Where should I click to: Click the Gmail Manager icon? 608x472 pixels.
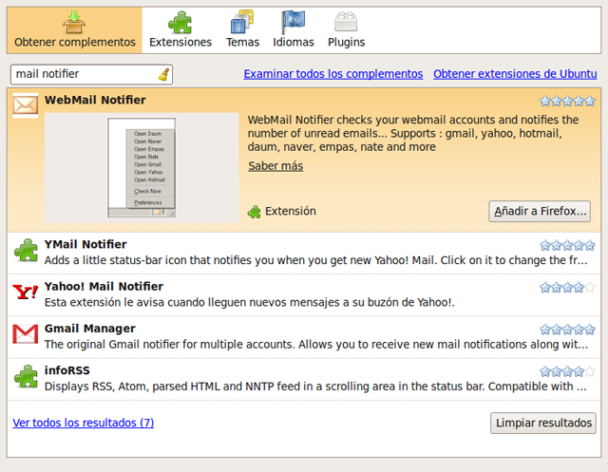coord(26,334)
